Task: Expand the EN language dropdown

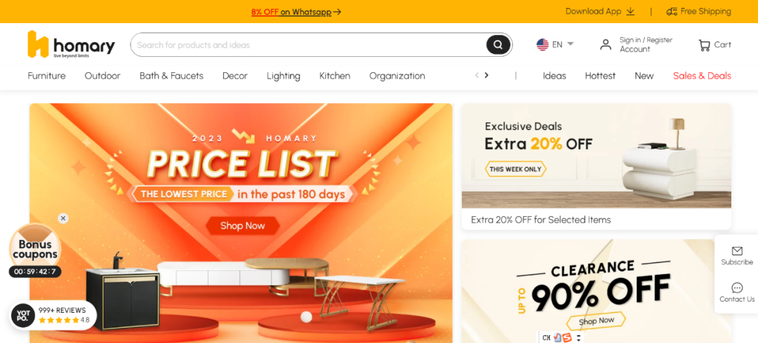Action: (x=555, y=44)
